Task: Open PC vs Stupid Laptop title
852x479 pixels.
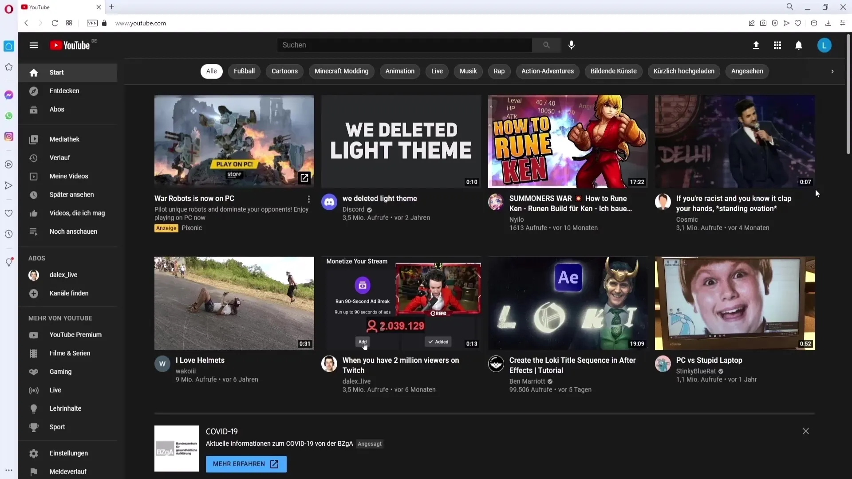Action: point(709,361)
